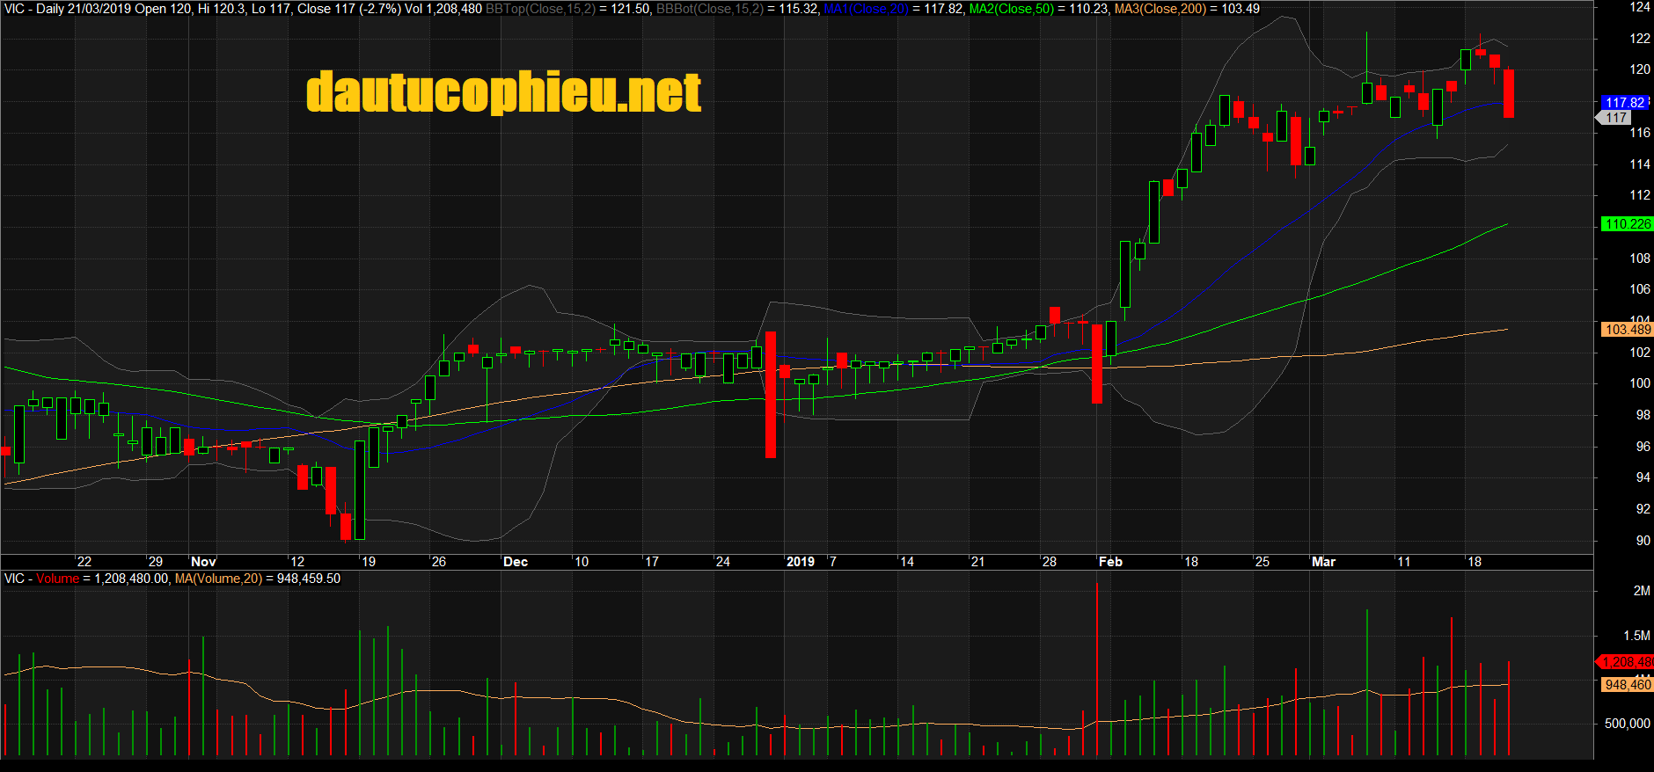
Task: Select the MA2(Close,50) legend label
Action: [1012, 9]
